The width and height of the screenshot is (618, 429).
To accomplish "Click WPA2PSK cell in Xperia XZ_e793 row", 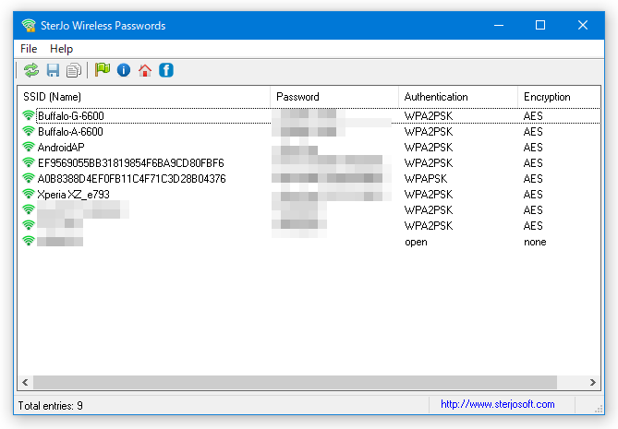I will coord(429,195).
